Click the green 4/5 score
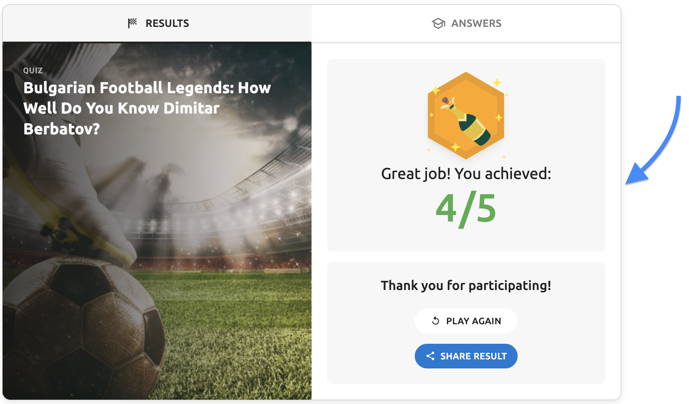The width and height of the screenshot is (689, 404). coord(466,209)
